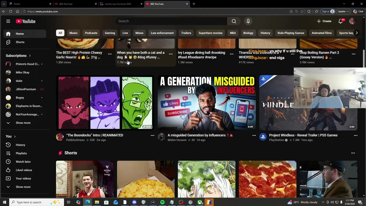Open the favorites list icon
The height and width of the screenshot is (206, 366).
(x=317, y=11)
